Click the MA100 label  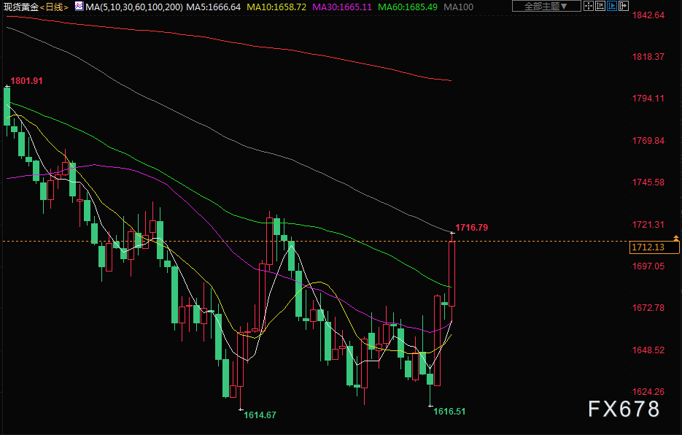459,7
